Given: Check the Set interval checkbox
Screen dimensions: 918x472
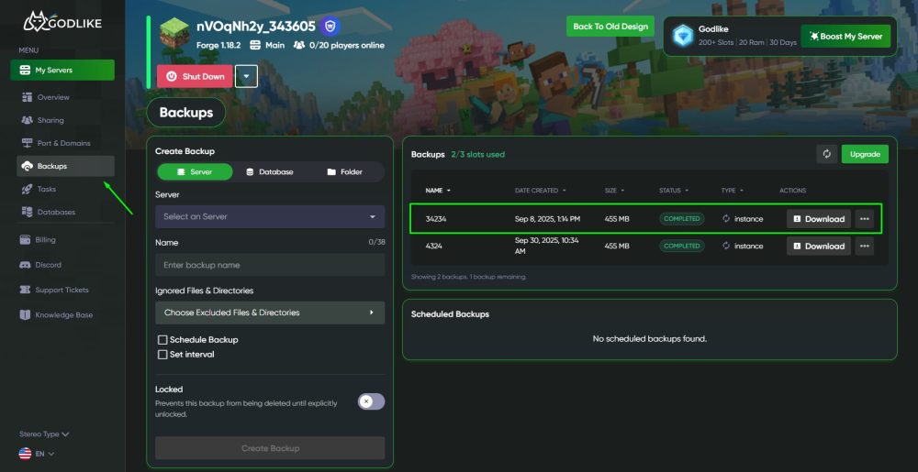Looking at the screenshot, I should pyautogui.click(x=162, y=355).
